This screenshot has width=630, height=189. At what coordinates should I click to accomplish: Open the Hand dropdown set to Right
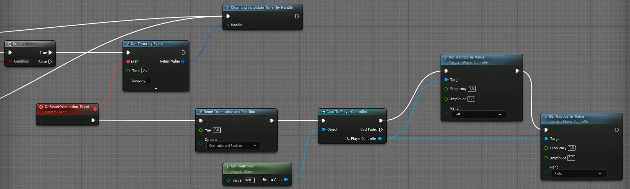pos(578,174)
